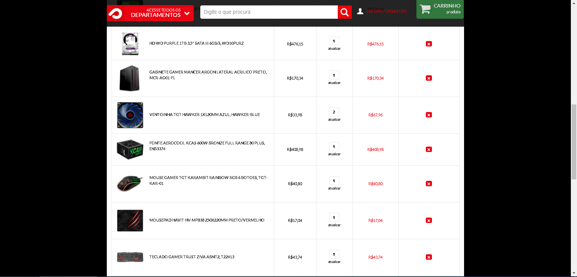Click the R$33,98 unit price
Image resolution: width=577 pixels, height=277 pixels.
point(295,115)
